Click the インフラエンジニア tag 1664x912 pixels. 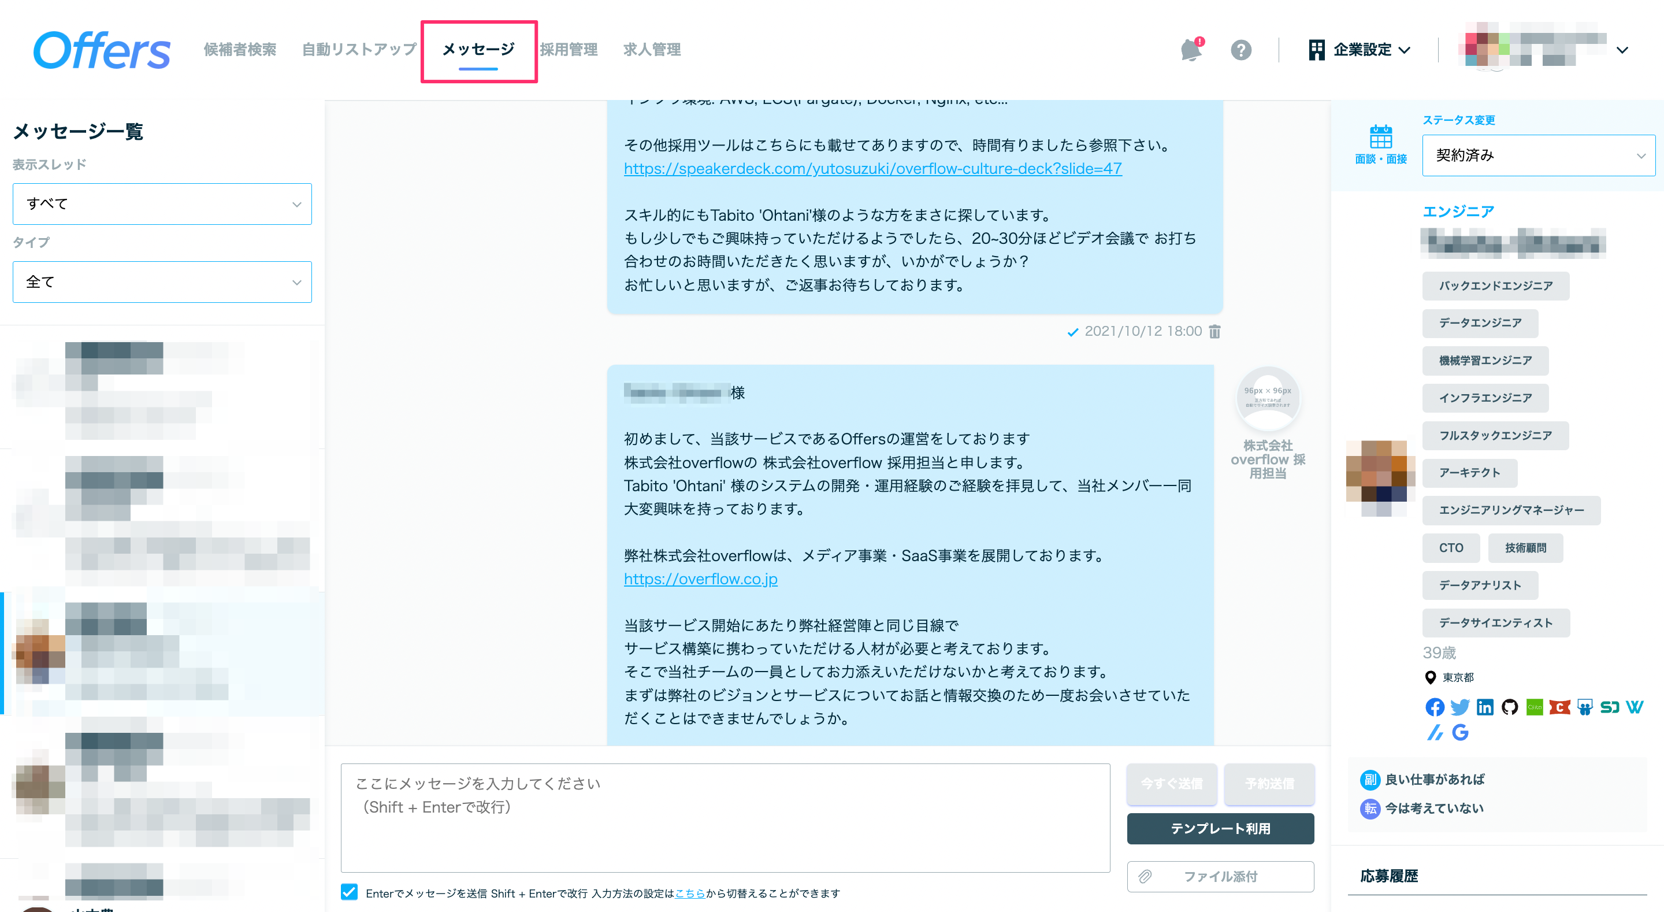coord(1485,398)
